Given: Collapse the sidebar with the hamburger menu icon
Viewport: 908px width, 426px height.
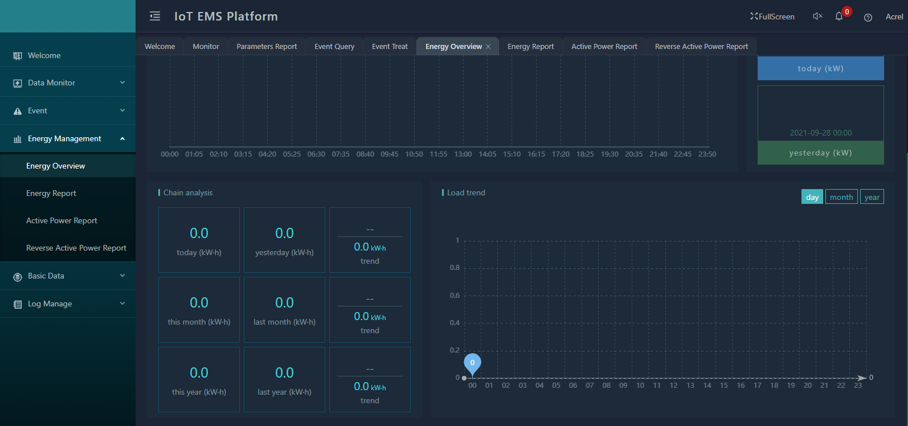Looking at the screenshot, I should [155, 16].
